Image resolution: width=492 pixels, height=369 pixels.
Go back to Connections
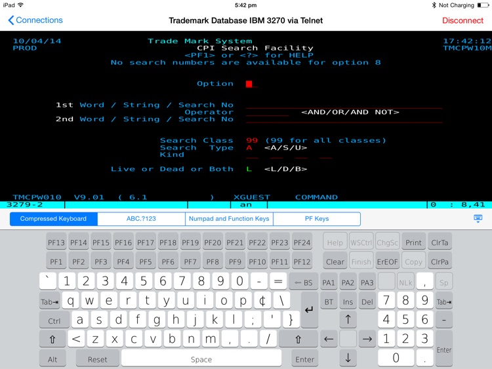35,20
